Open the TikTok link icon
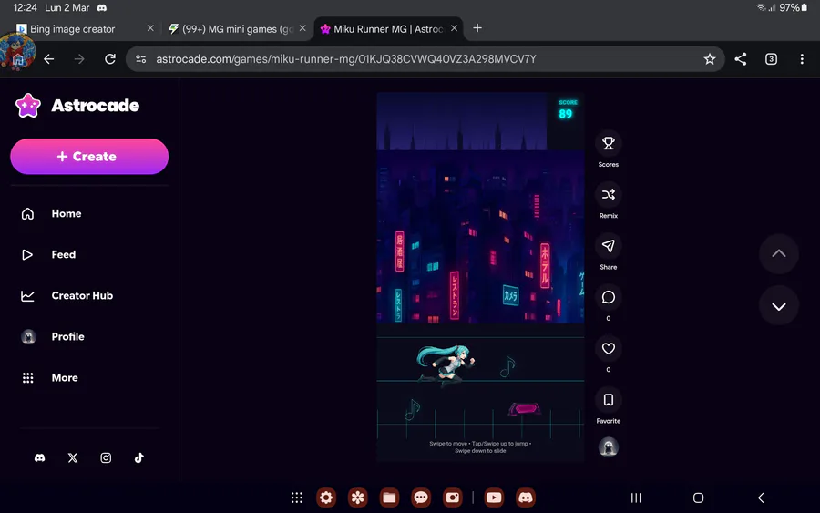This screenshot has width=820, height=513. (x=139, y=458)
